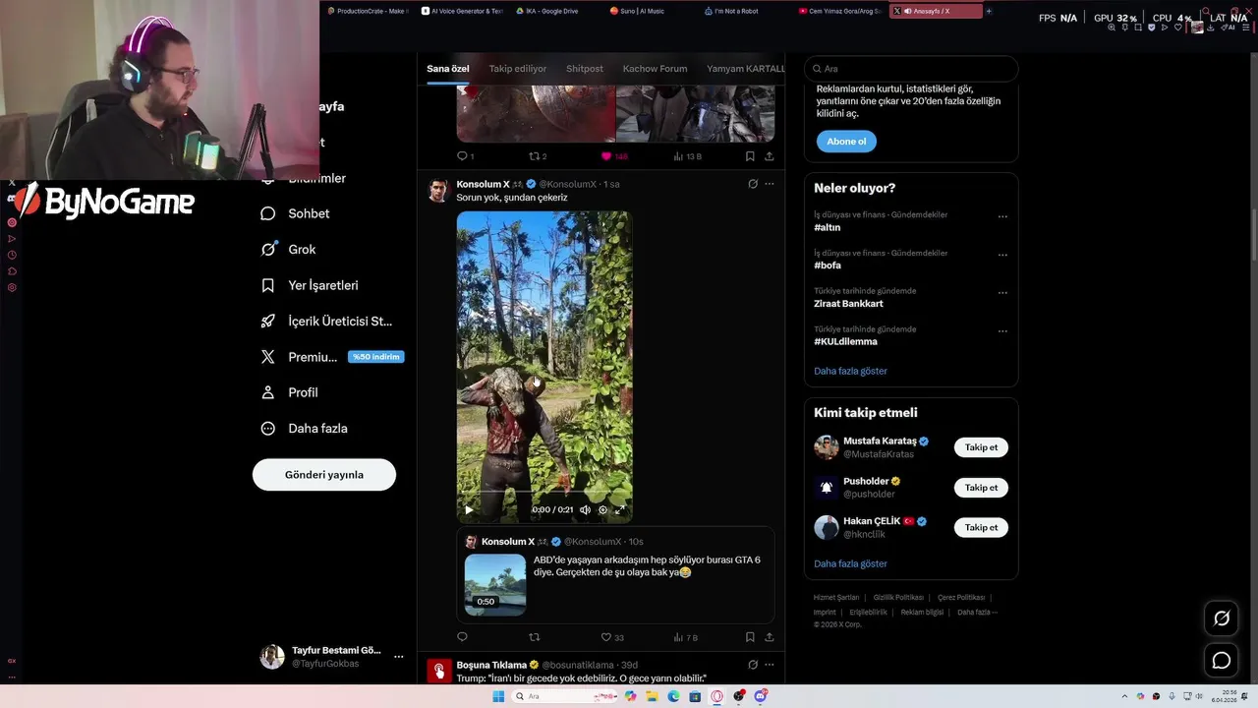Switch to Shitpost tab
Screen dimensions: 1258x708
[x=585, y=69]
